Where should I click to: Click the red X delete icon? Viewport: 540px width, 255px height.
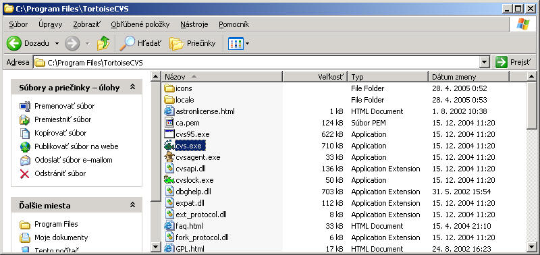coord(25,174)
